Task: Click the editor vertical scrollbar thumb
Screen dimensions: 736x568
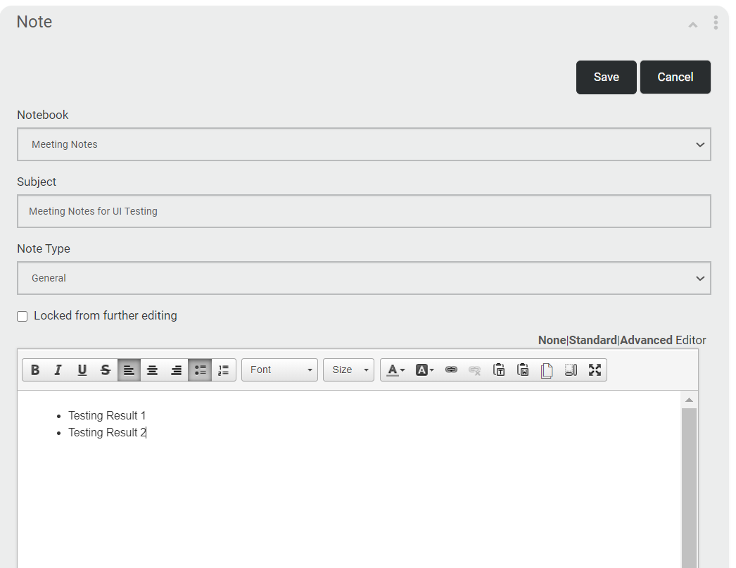Action: [x=689, y=488]
